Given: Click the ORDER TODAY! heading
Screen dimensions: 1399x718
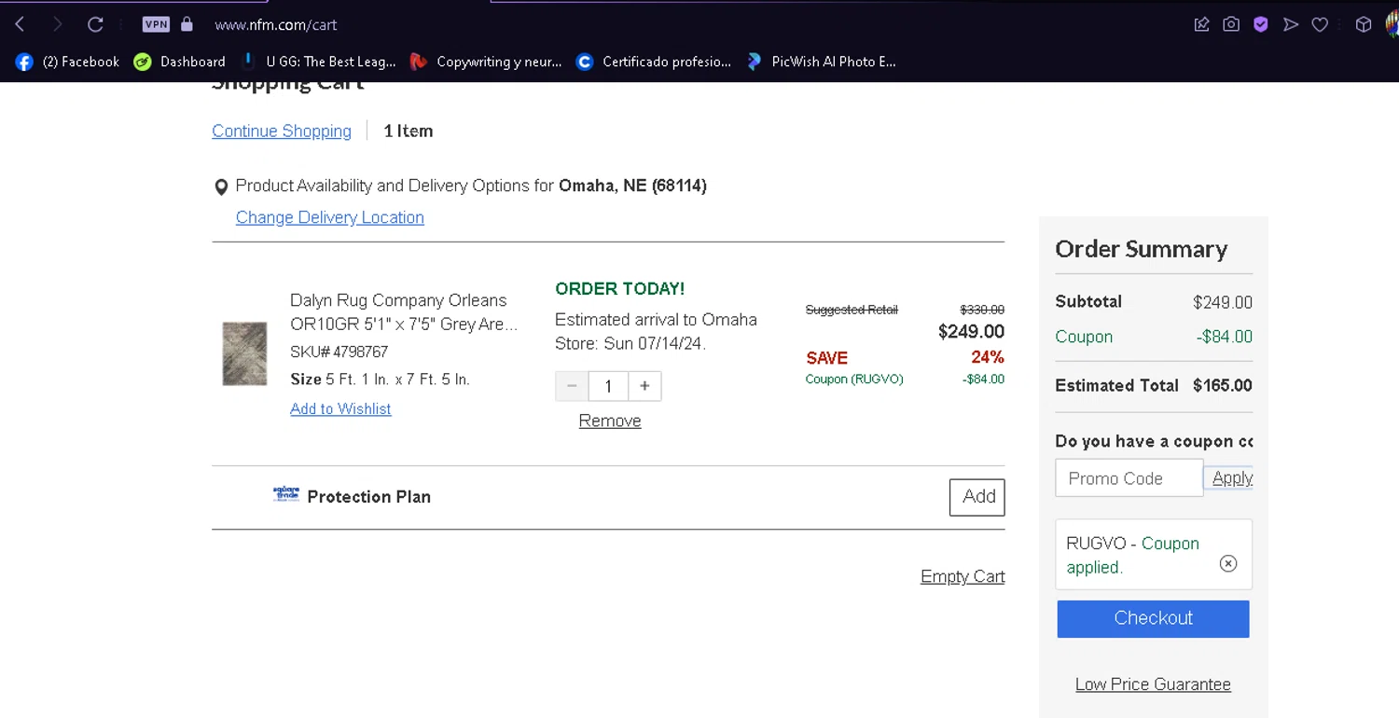Looking at the screenshot, I should (x=619, y=289).
